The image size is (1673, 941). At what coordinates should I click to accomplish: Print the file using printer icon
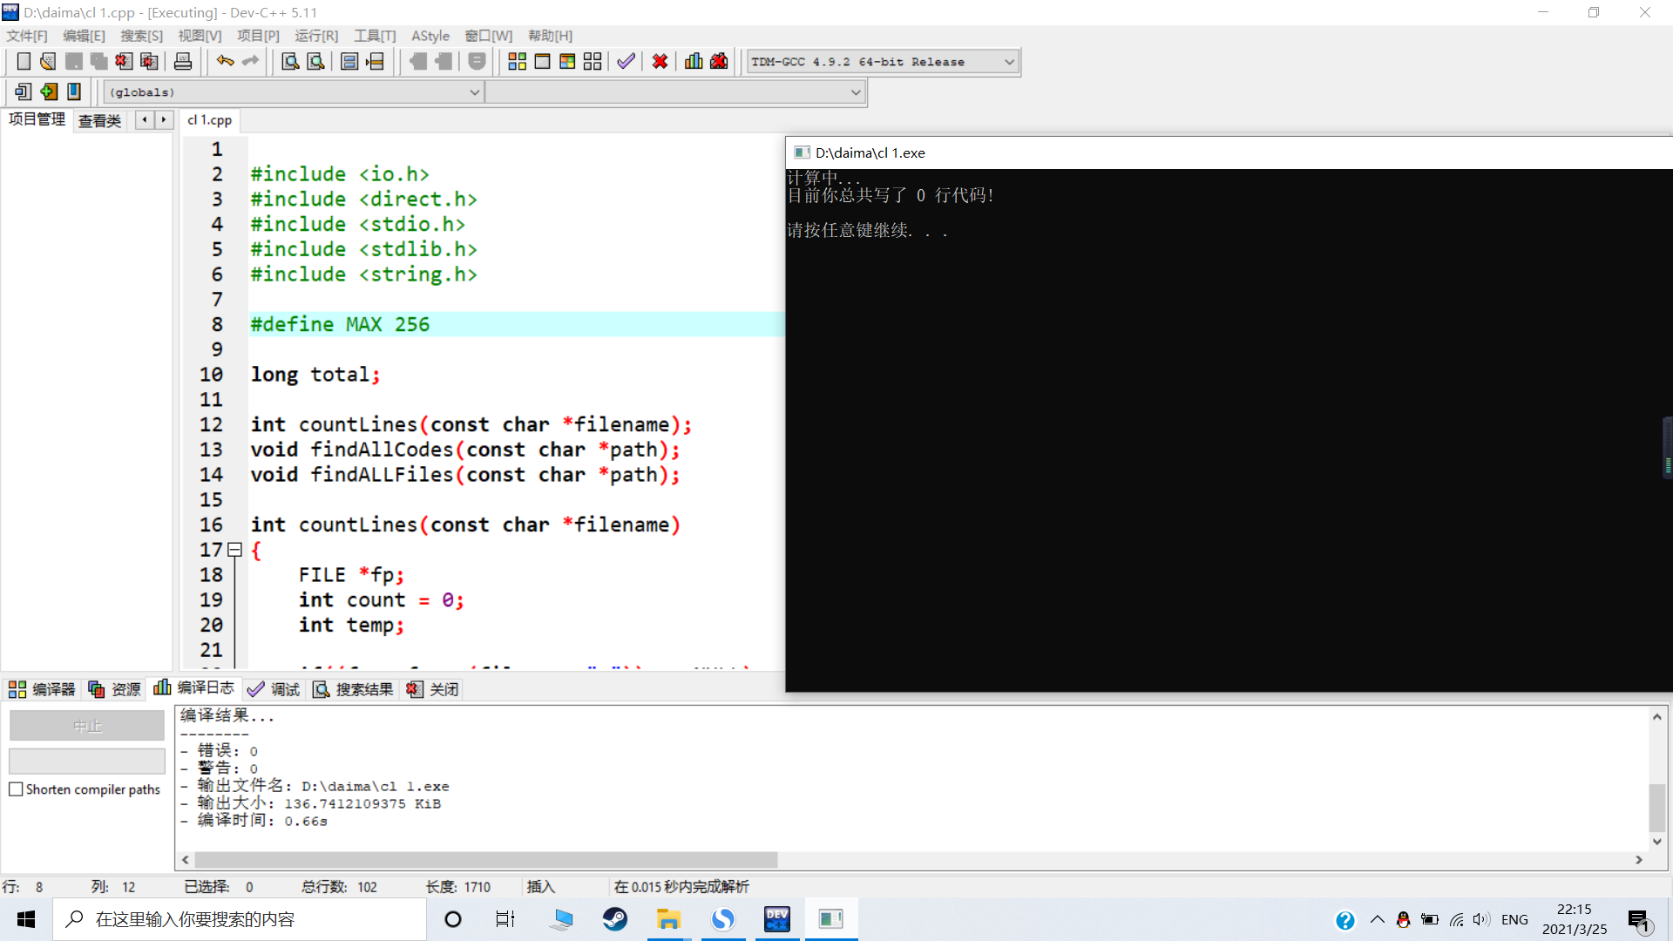(183, 61)
